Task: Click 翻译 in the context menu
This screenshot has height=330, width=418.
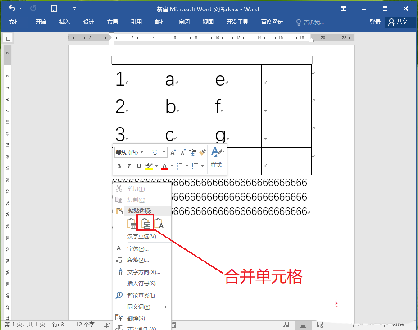Action: click(142, 318)
